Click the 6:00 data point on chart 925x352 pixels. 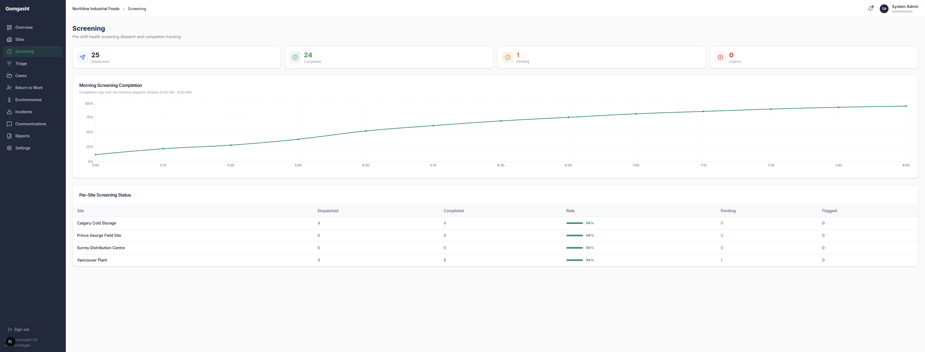tap(365, 131)
